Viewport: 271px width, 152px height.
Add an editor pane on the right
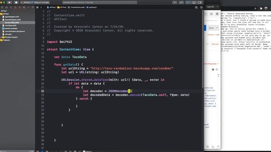(202, 8)
